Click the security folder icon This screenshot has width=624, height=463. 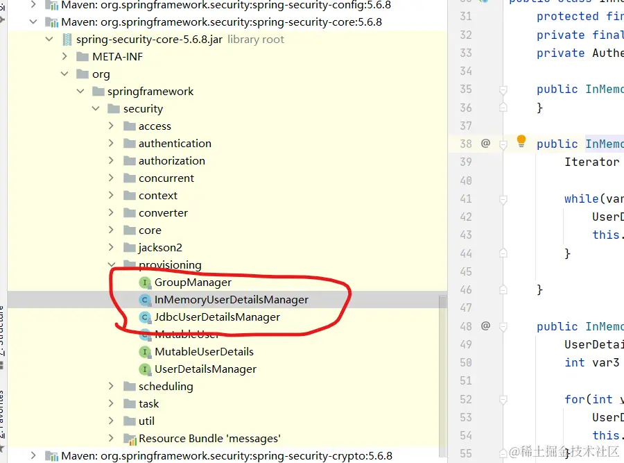pyautogui.click(x=114, y=109)
